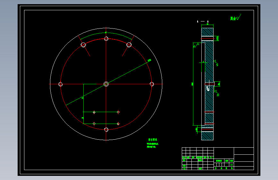Select the thickness dimension above section view

(207, 24)
